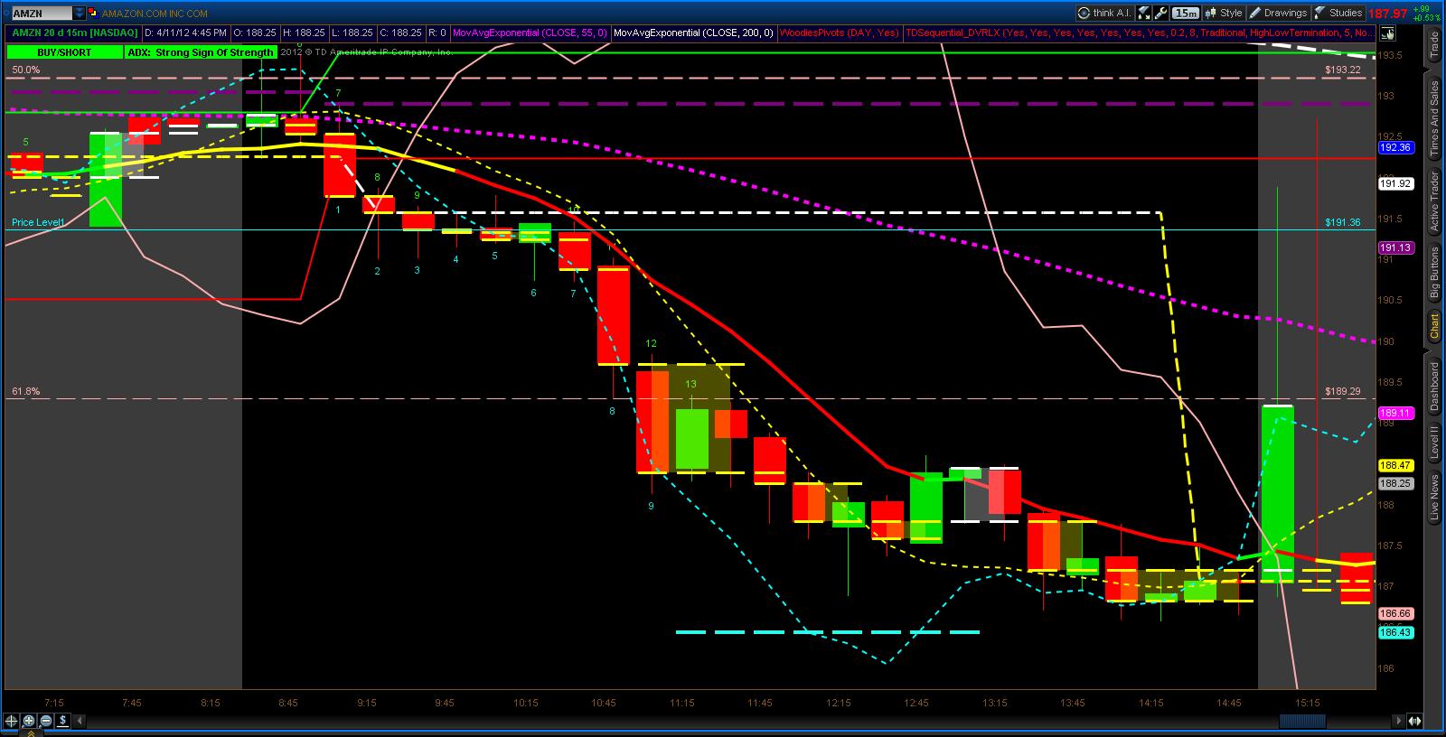Open the Level II side tab

pos(1433,443)
